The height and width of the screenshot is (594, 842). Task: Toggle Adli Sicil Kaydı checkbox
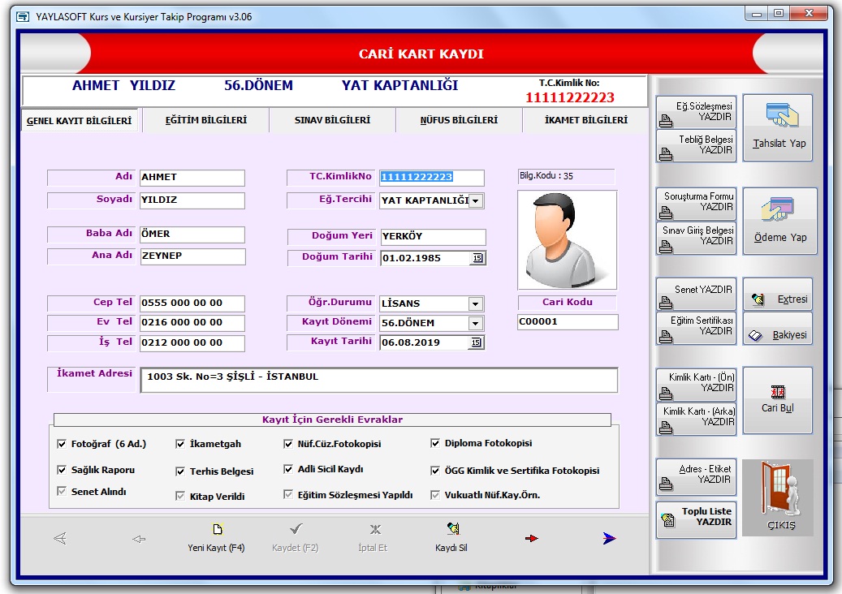pos(288,469)
